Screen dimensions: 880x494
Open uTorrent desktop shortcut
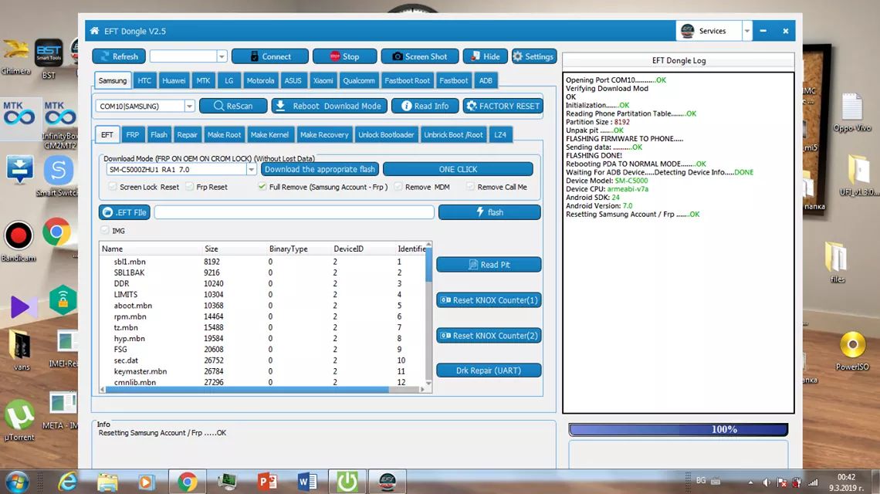coord(19,420)
